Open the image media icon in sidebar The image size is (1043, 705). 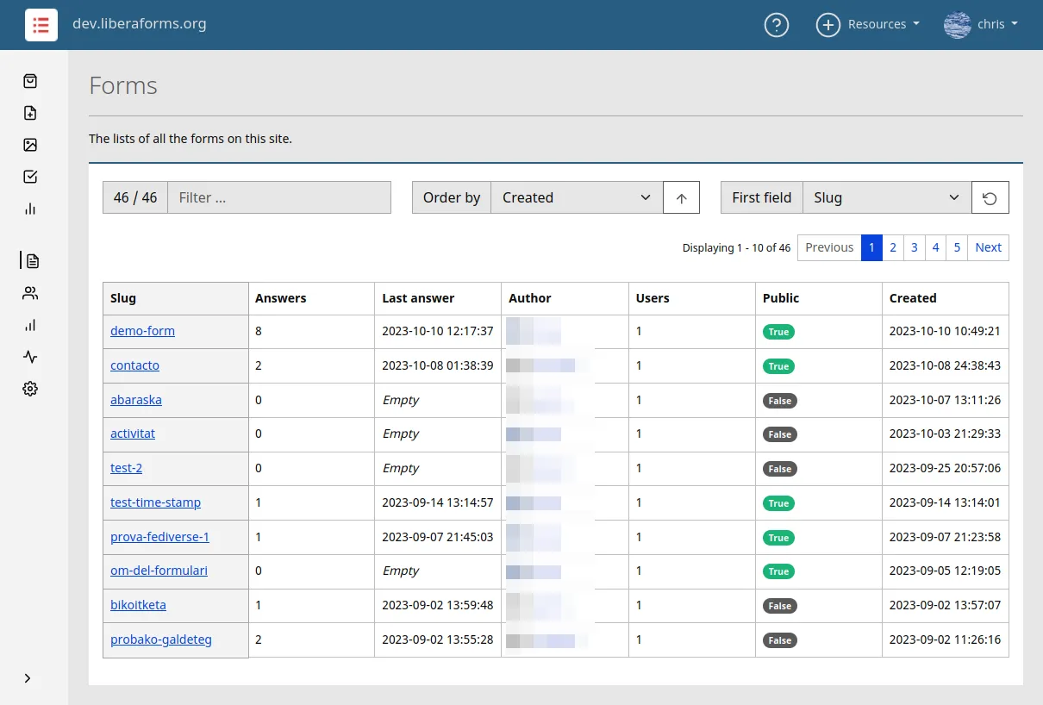click(30, 145)
